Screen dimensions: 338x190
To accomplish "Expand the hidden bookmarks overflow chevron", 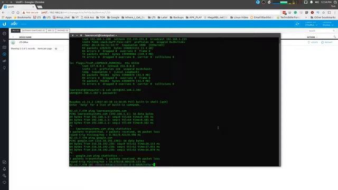I will click(306, 17).
